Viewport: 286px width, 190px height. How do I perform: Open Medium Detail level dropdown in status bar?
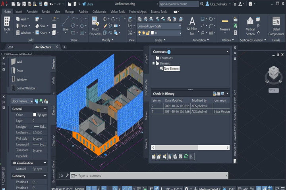pos(210,189)
